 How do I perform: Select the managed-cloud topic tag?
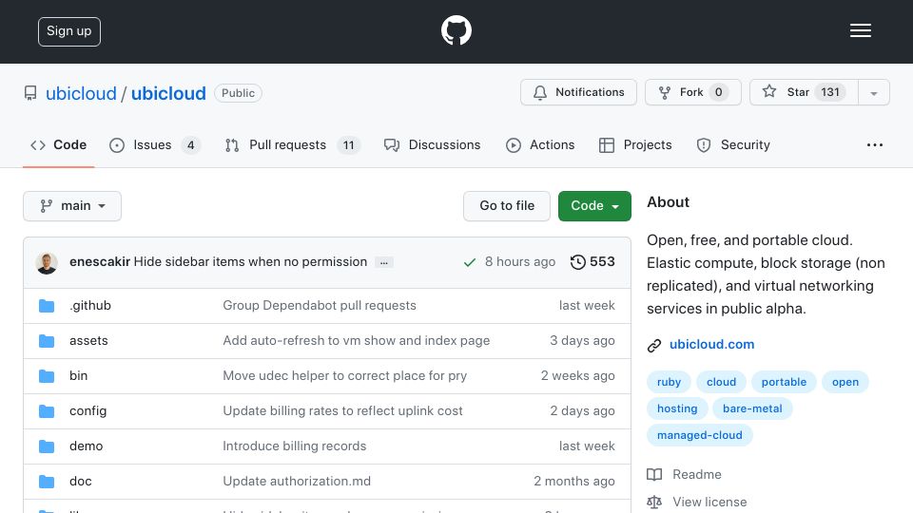click(x=699, y=436)
